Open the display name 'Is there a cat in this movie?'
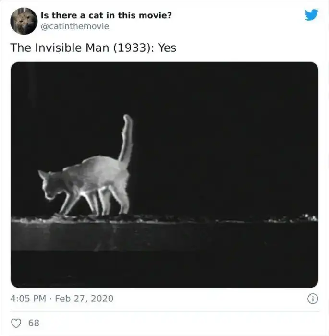 click(106, 15)
